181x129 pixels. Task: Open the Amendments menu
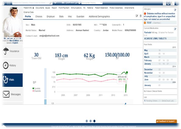[129, 8]
